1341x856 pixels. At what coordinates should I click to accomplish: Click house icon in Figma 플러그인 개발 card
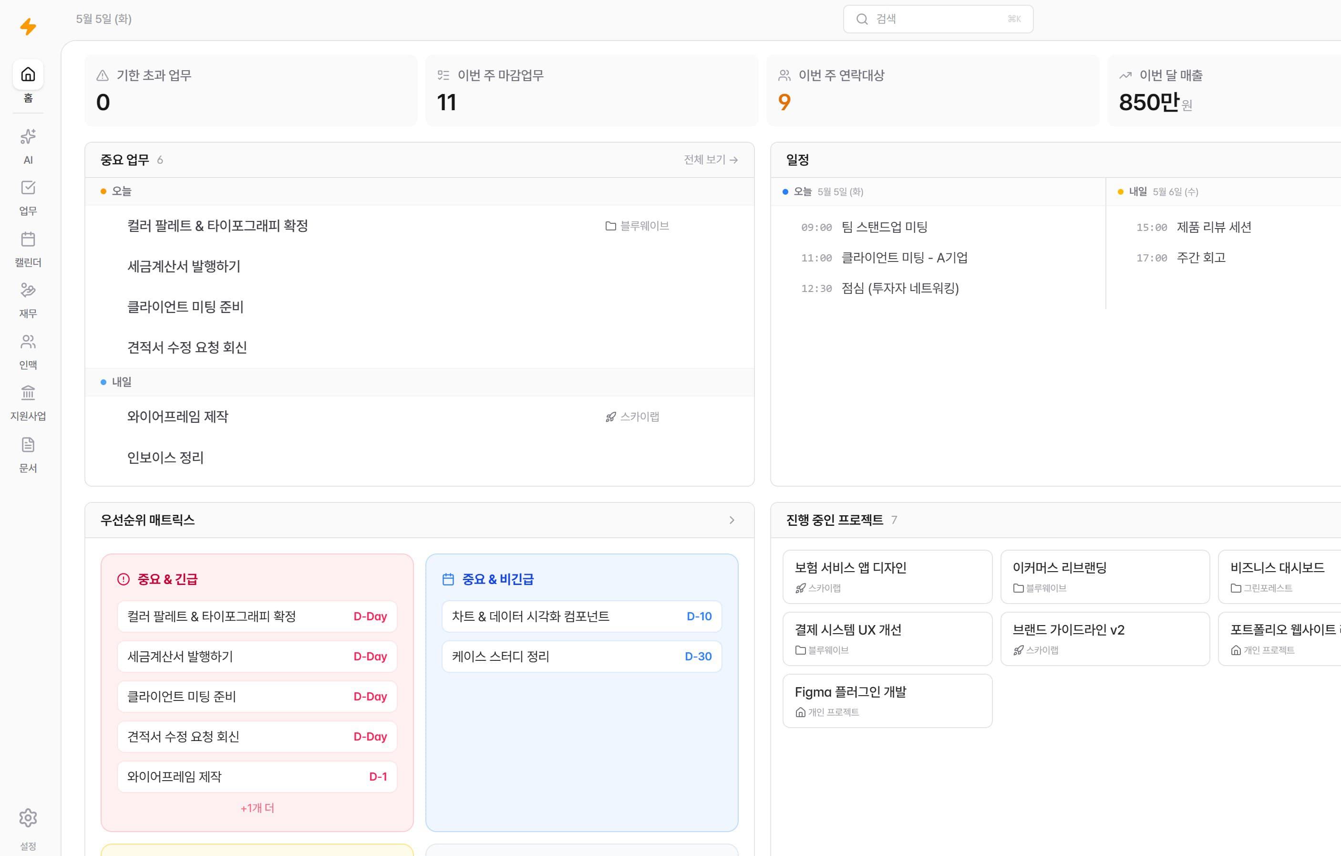[x=800, y=711]
